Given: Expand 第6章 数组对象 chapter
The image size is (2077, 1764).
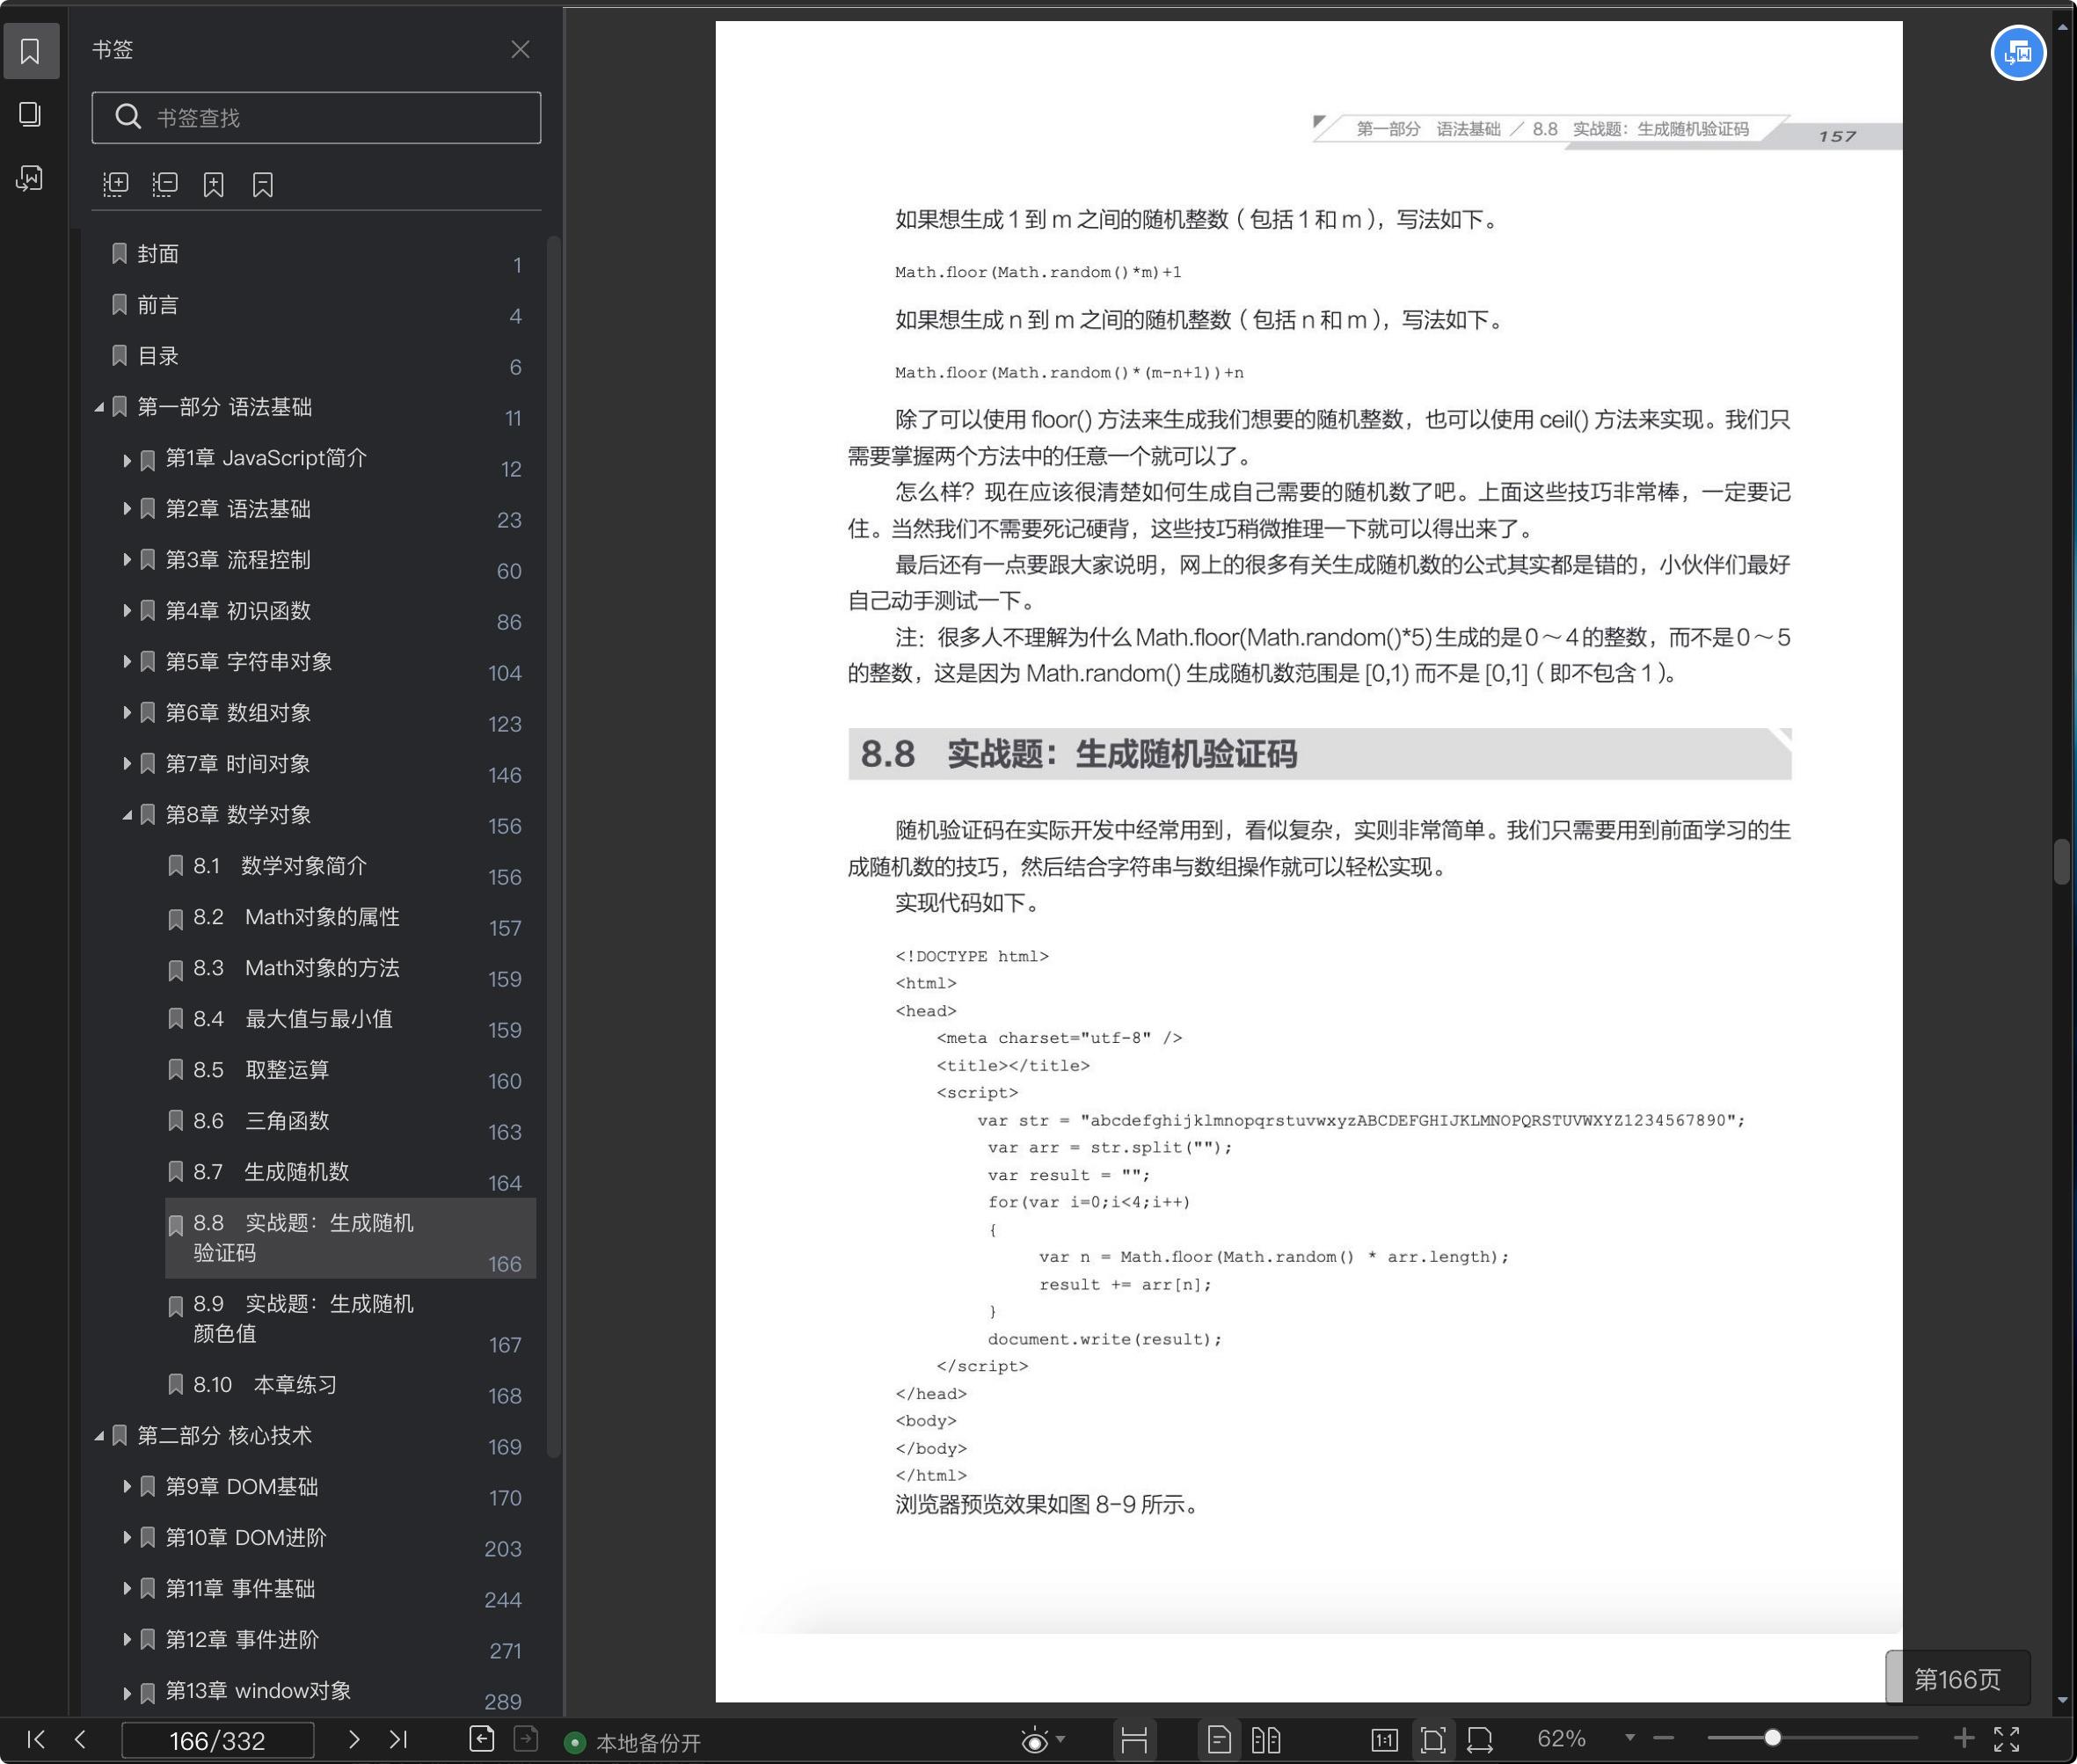Looking at the screenshot, I should click(x=127, y=713).
